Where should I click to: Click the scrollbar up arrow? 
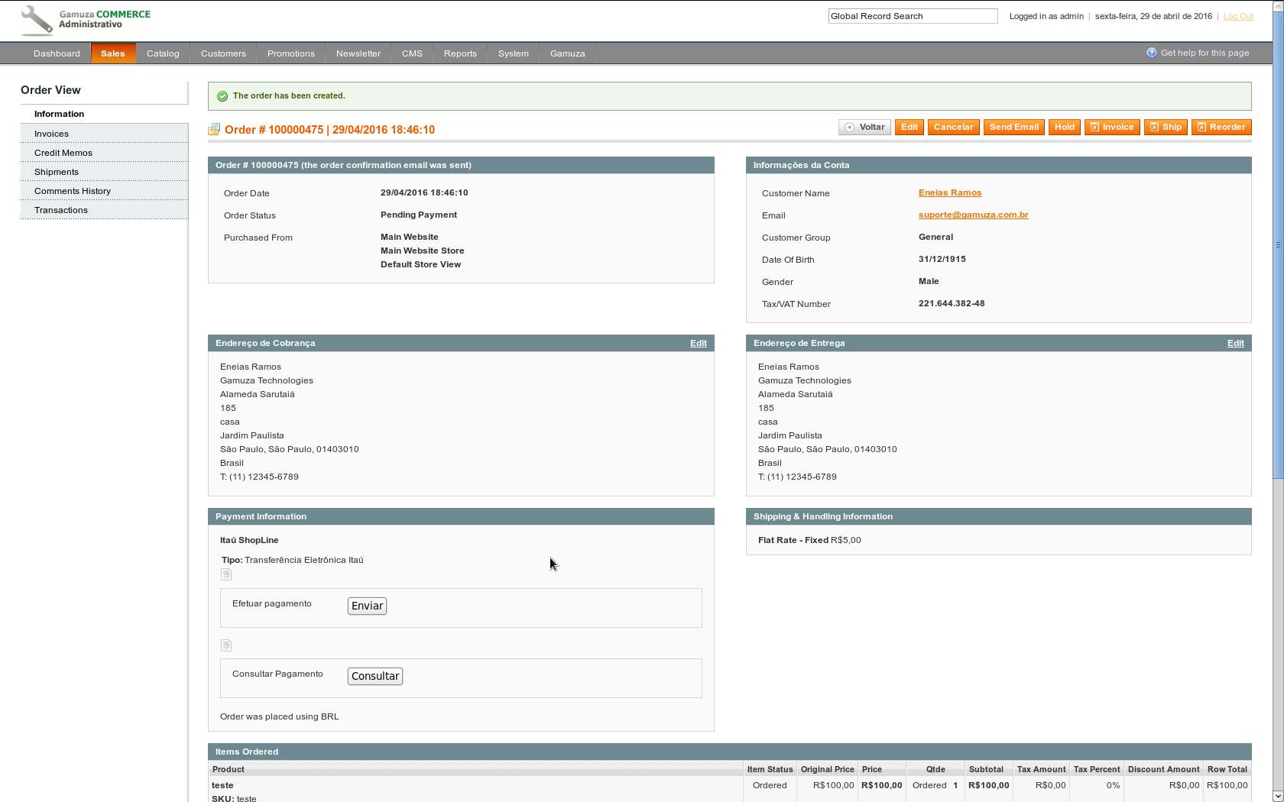(1278, 6)
